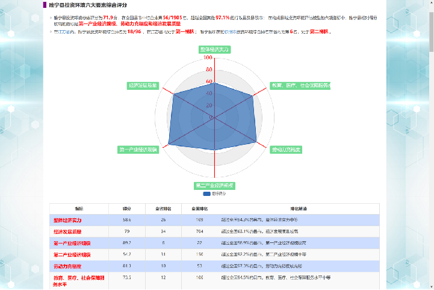434x290 pixels.
Task: Click the 指标 column header
Action: coord(79,209)
